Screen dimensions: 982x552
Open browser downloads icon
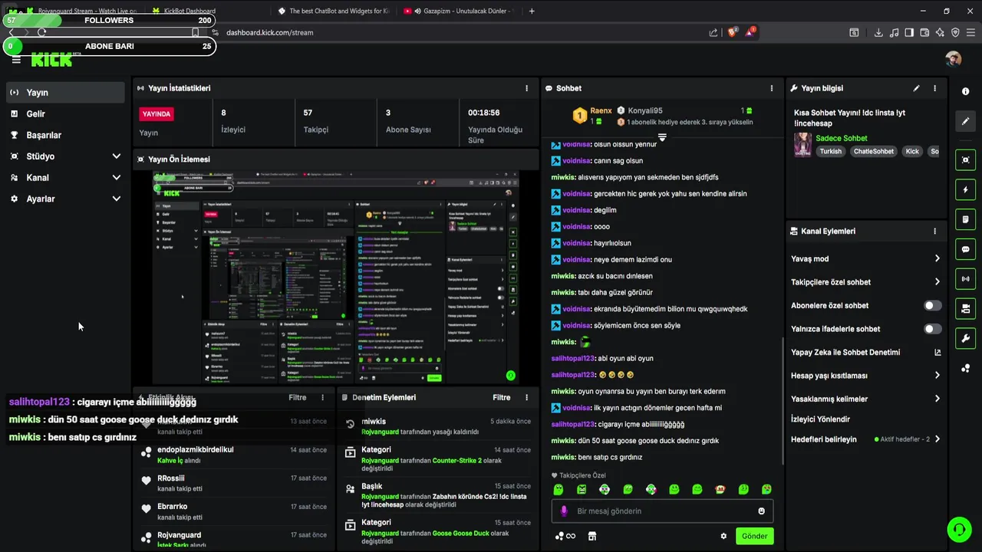(x=878, y=32)
